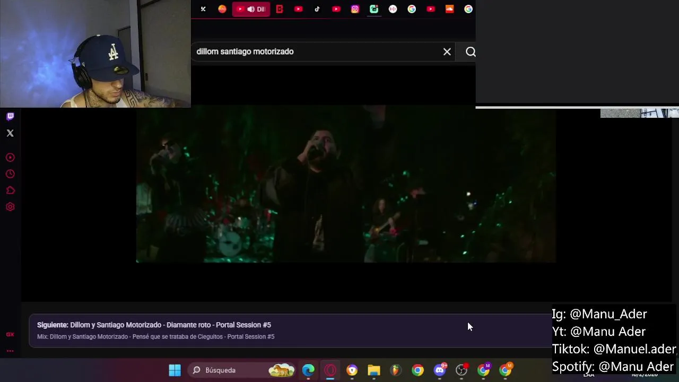The height and width of the screenshot is (382, 679).
Task: Open Google Chrome from taskbar
Action: (x=418, y=370)
